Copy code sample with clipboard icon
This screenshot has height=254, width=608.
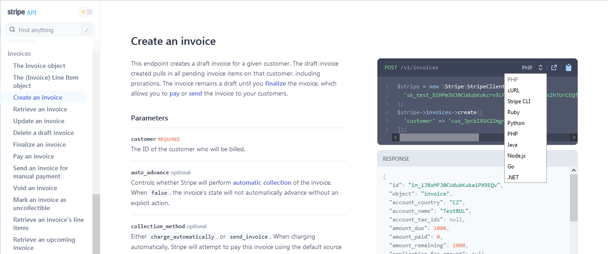(x=569, y=67)
